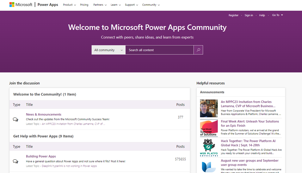Open the Summer of Solutions thumbnail
Image resolution: width=302 pixels, height=173 pixels.
point(209,128)
